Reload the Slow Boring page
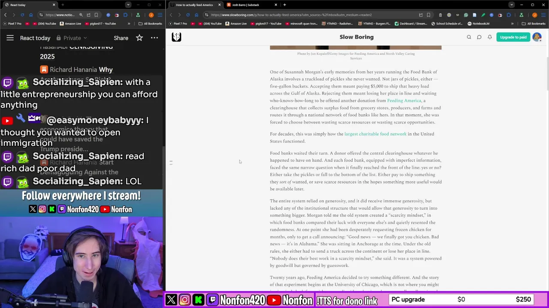Screen dimensions: 549x308 coord(188,15)
